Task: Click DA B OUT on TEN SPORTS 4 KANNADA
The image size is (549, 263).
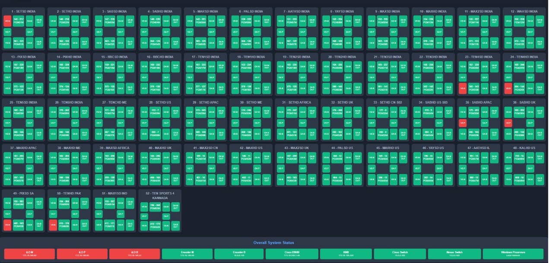Action: (x=175, y=225)
